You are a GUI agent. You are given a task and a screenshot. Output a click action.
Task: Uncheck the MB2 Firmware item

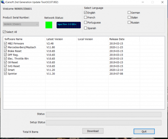click(6, 43)
